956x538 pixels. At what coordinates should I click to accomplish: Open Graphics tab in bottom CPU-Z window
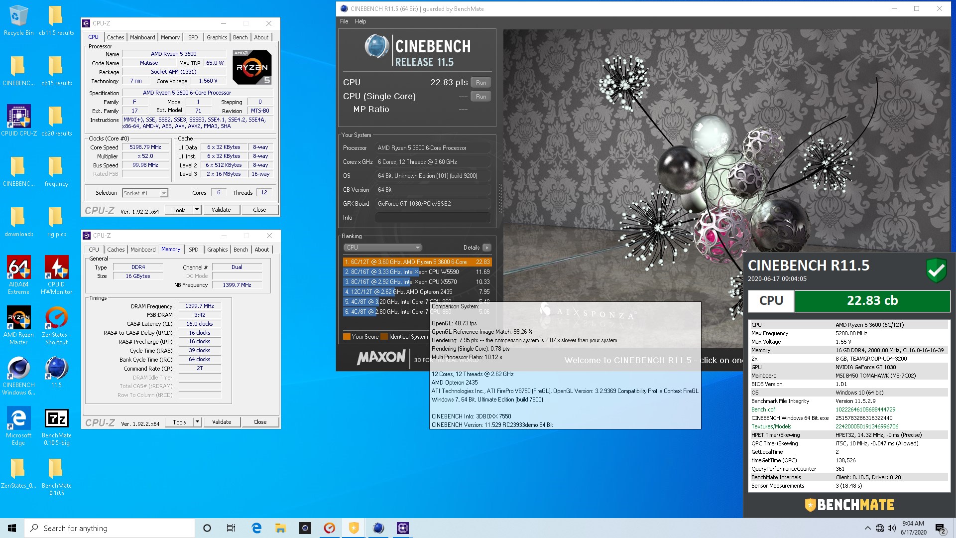(218, 250)
